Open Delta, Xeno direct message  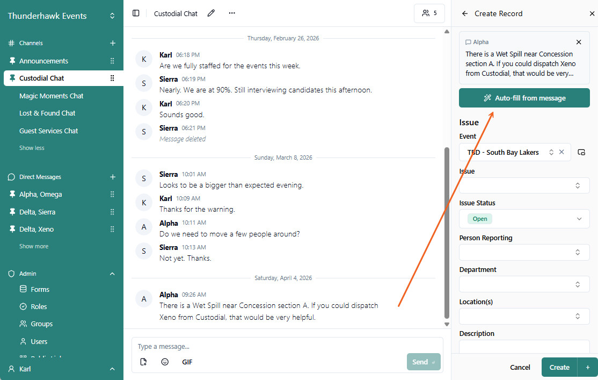pyautogui.click(x=36, y=229)
